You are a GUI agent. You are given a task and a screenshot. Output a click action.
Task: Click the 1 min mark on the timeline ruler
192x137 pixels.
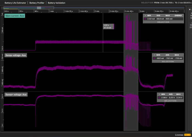(51, 11)
